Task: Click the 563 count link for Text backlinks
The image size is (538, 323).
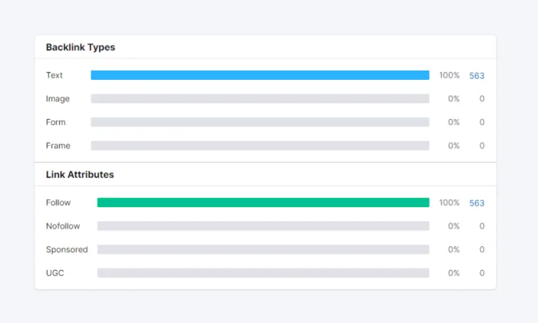Action: pyautogui.click(x=477, y=76)
